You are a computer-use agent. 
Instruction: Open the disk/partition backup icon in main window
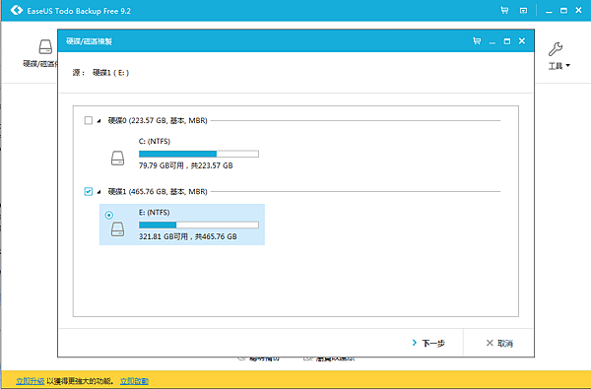[45, 47]
